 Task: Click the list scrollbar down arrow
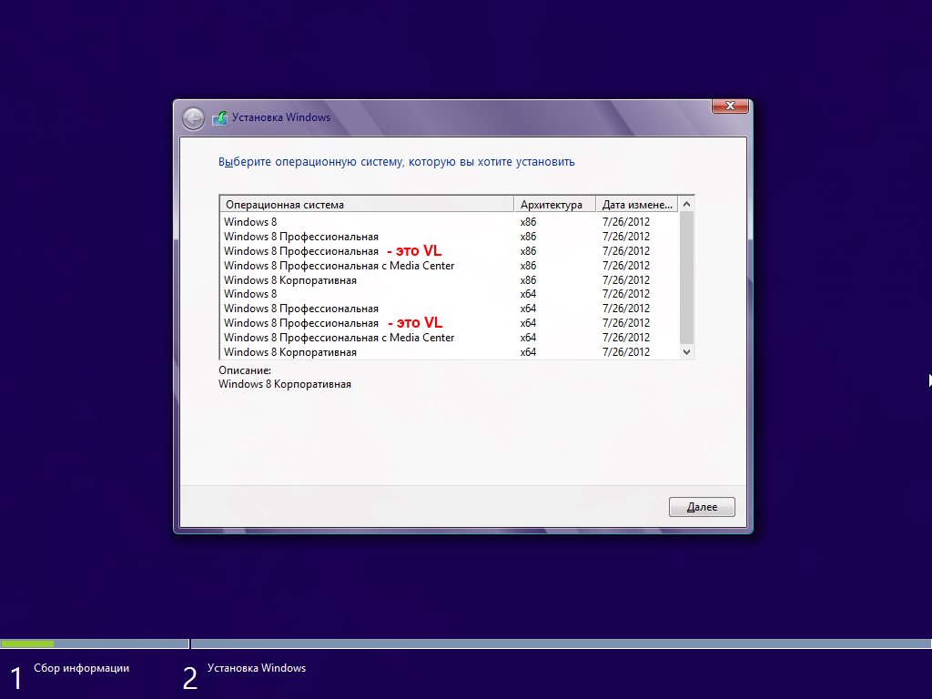[x=686, y=352]
